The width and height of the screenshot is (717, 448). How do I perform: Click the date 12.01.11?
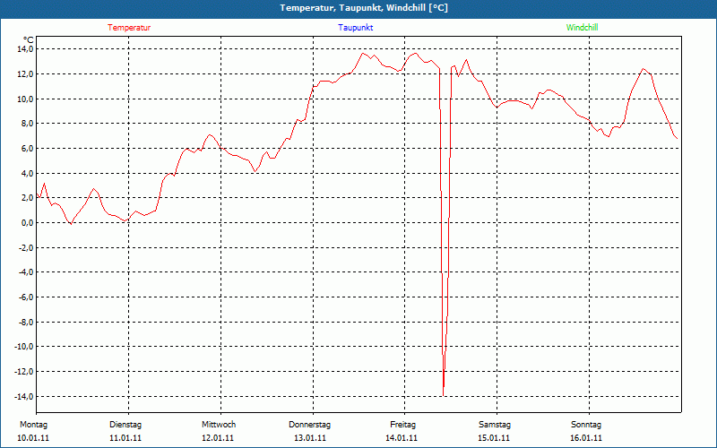[218, 438]
